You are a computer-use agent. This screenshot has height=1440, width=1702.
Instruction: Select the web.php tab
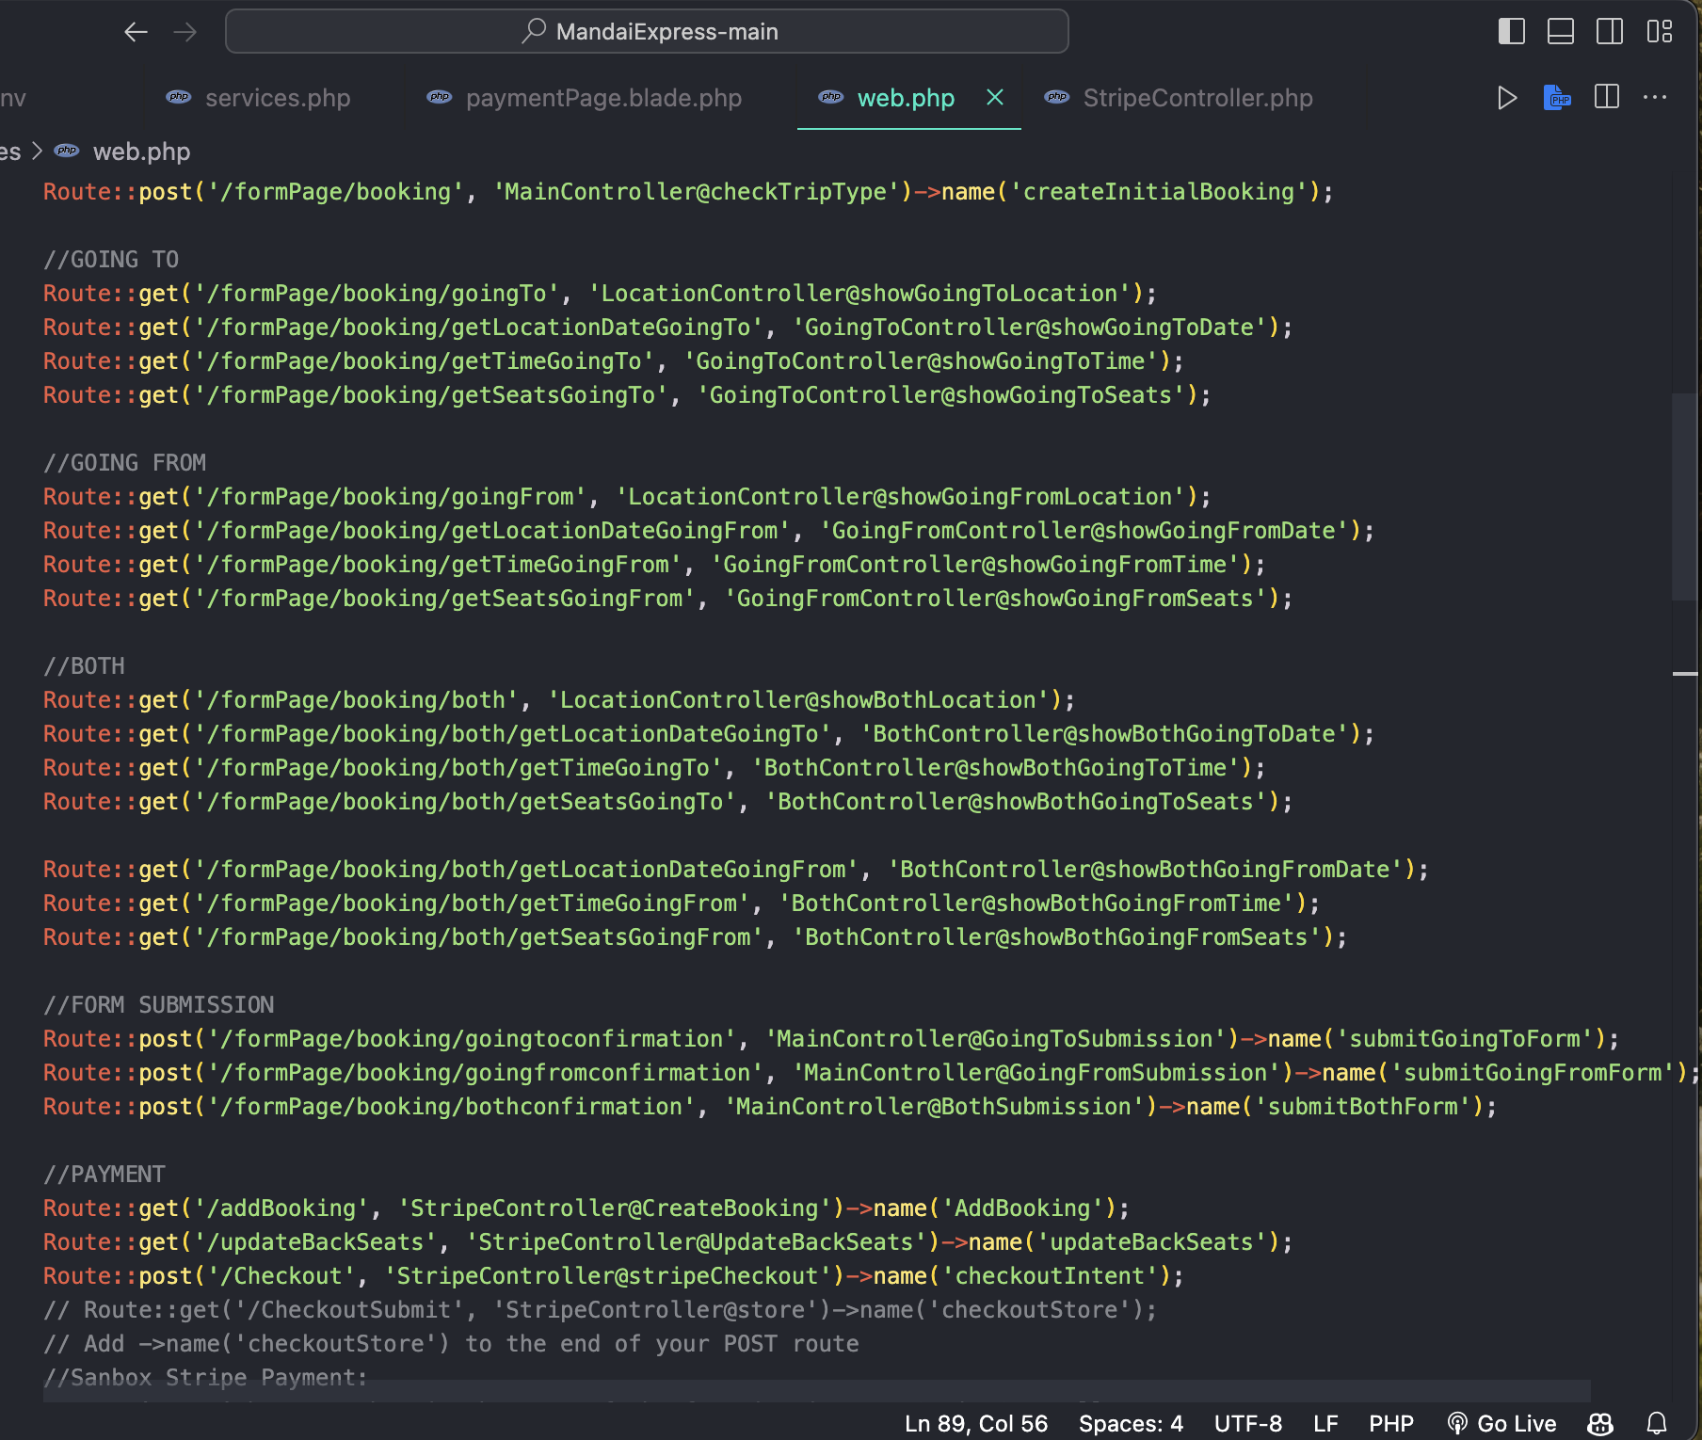pyautogui.click(x=906, y=98)
